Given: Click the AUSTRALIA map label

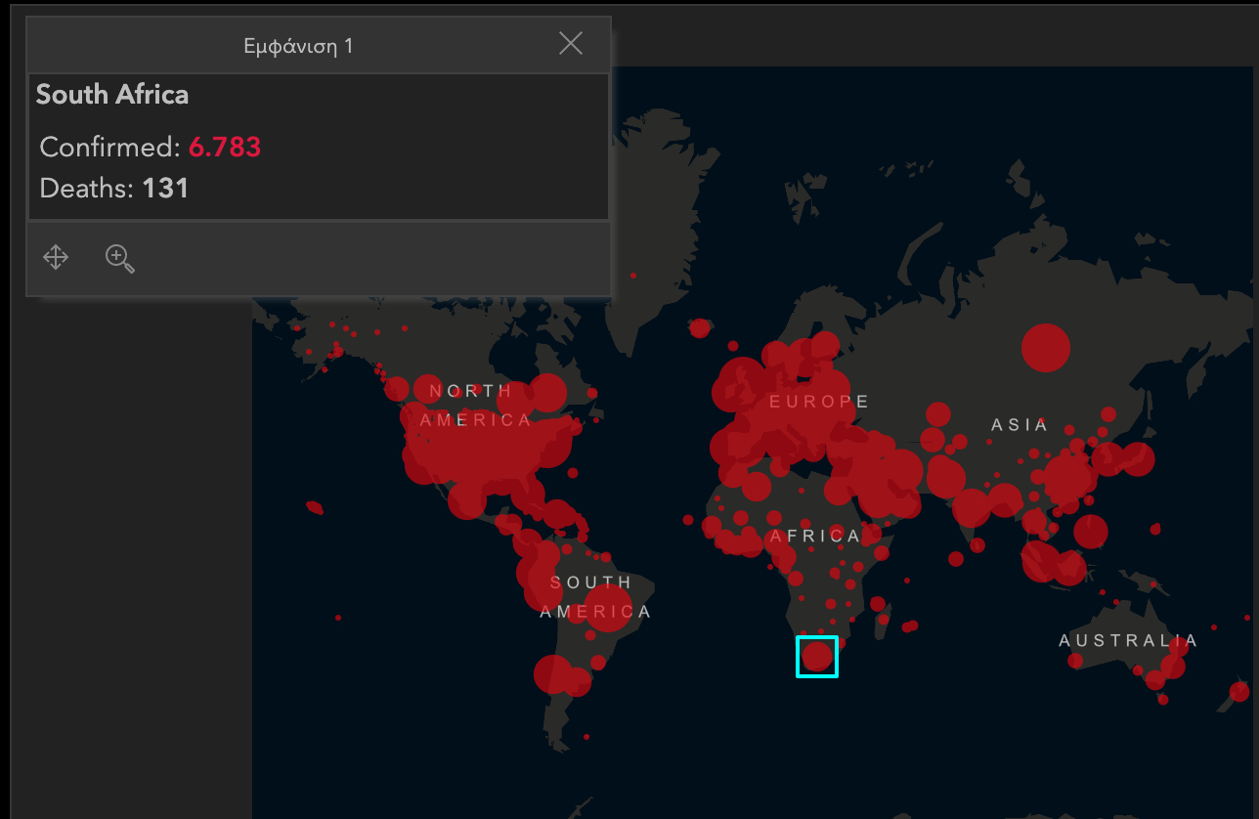Looking at the screenshot, I should tap(1127, 641).
